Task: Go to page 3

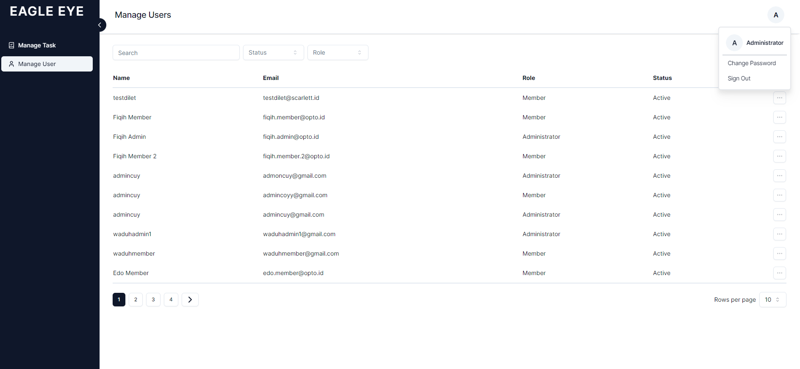Action: pyautogui.click(x=153, y=300)
